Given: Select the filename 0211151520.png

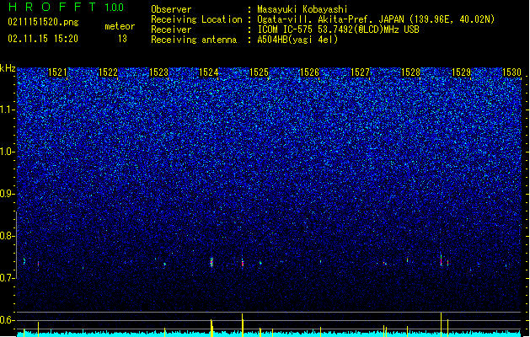Looking at the screenshot, I should 43,22.
